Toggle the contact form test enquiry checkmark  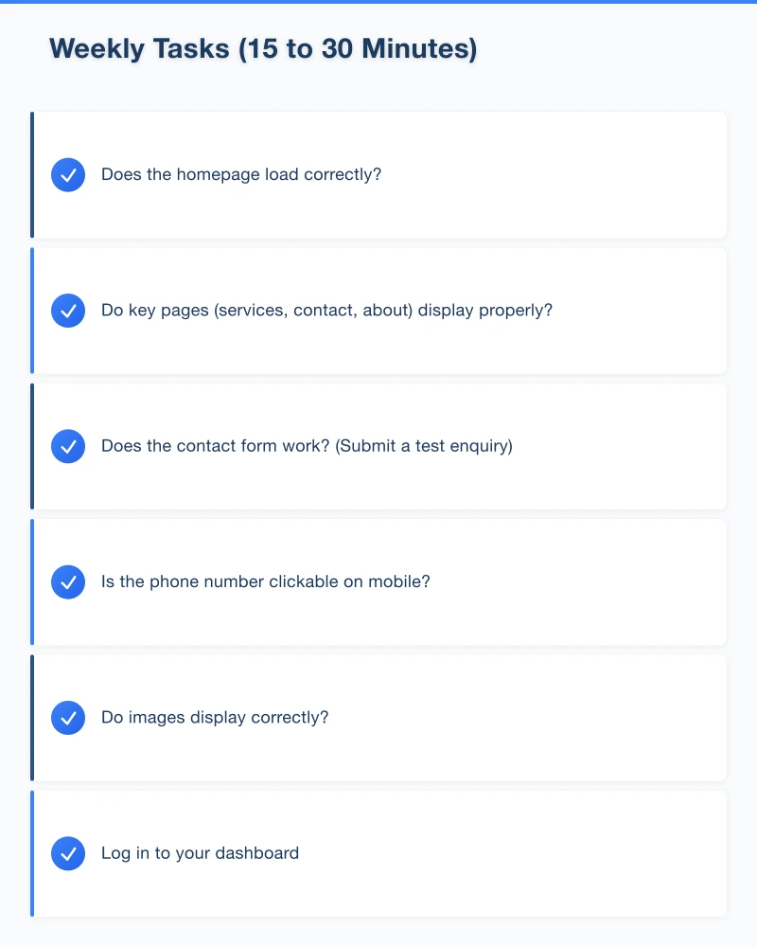[x=68, y=446]
